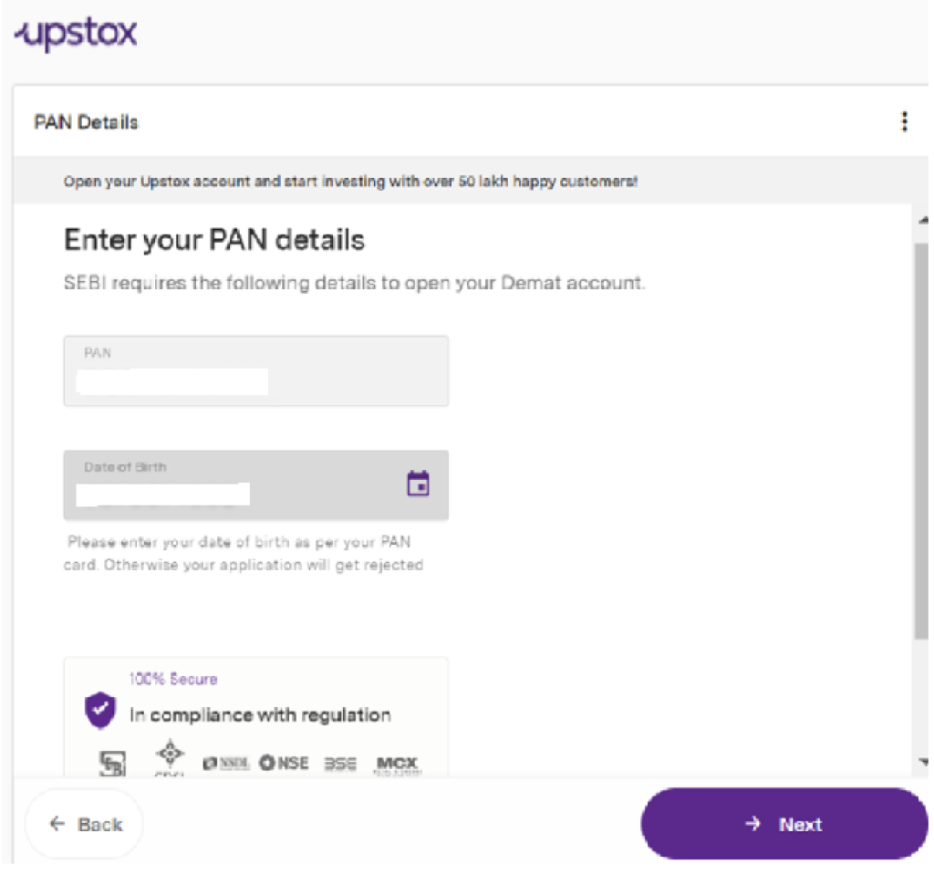Click the scrollbar up arrow

[924, 218]
